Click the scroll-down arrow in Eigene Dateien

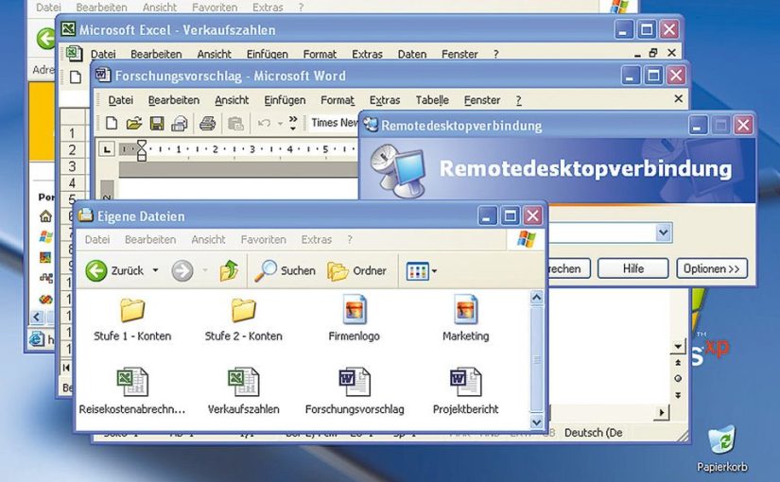[x=536, y=422]
